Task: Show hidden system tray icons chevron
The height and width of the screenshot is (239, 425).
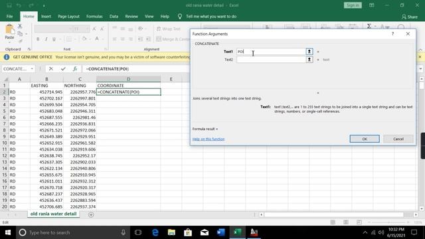Action: pos(365,232)
